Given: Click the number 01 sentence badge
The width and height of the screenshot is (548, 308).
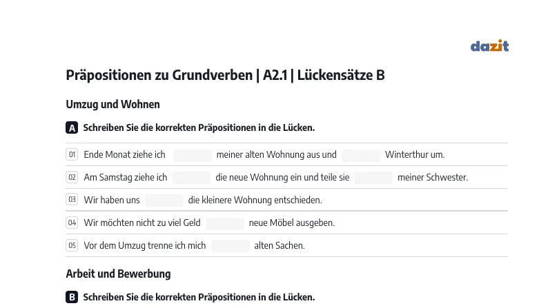Looking at the screenshot, I should pos(72,154).
